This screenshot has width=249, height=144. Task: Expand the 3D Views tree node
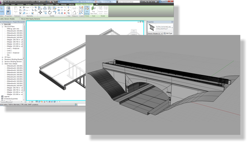[x=3, y=57]
